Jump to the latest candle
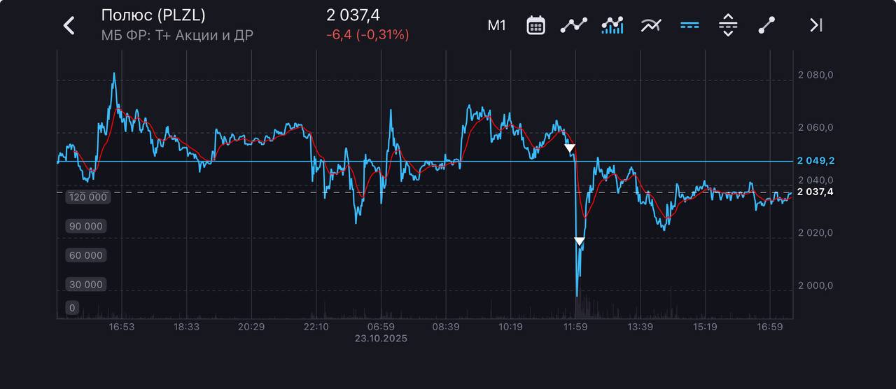Viewport: 896px width, 389px height. click(x=815, y=26)
